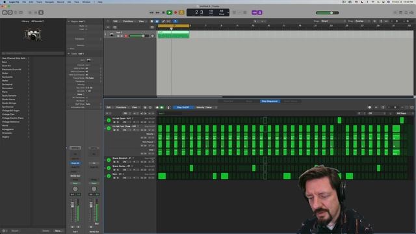Image resolution: width=416 pixels, height=234 pixels.
Task: Toggle the purple Count-in button
Action: [x=254, y=12]
